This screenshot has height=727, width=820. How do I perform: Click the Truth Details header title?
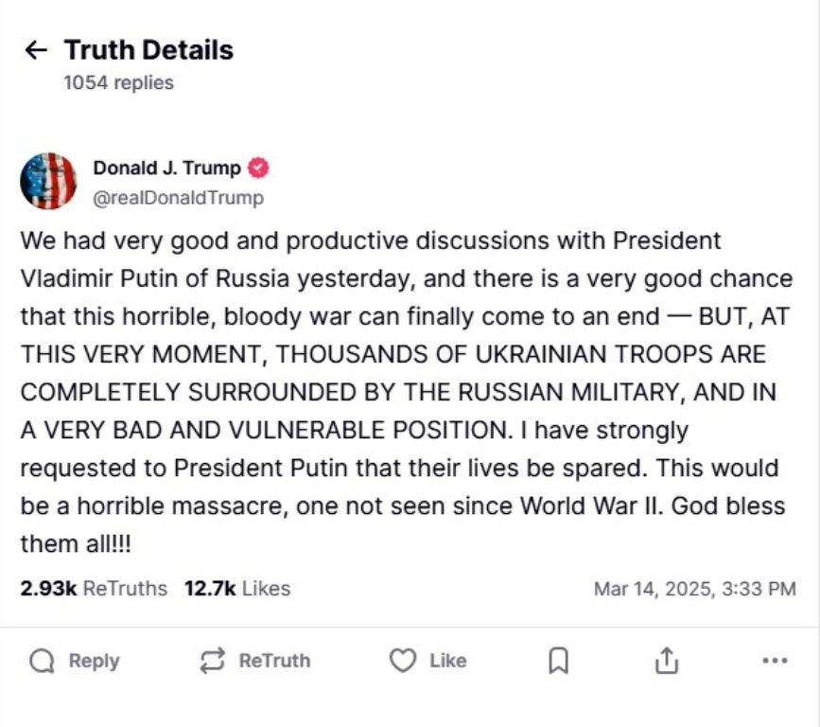tap(148, 50)
